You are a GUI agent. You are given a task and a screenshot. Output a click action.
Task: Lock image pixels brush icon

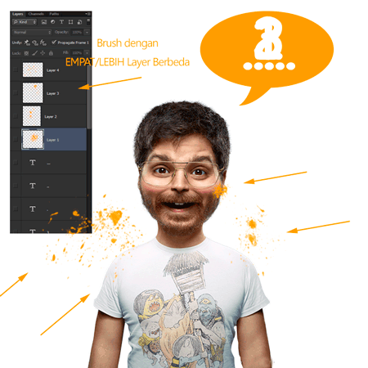pos(34,53)
